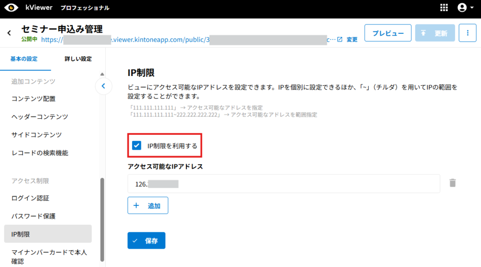Open the apps grid launcher icon
Screen dimensions: 481x267
(x=444, y=8)
